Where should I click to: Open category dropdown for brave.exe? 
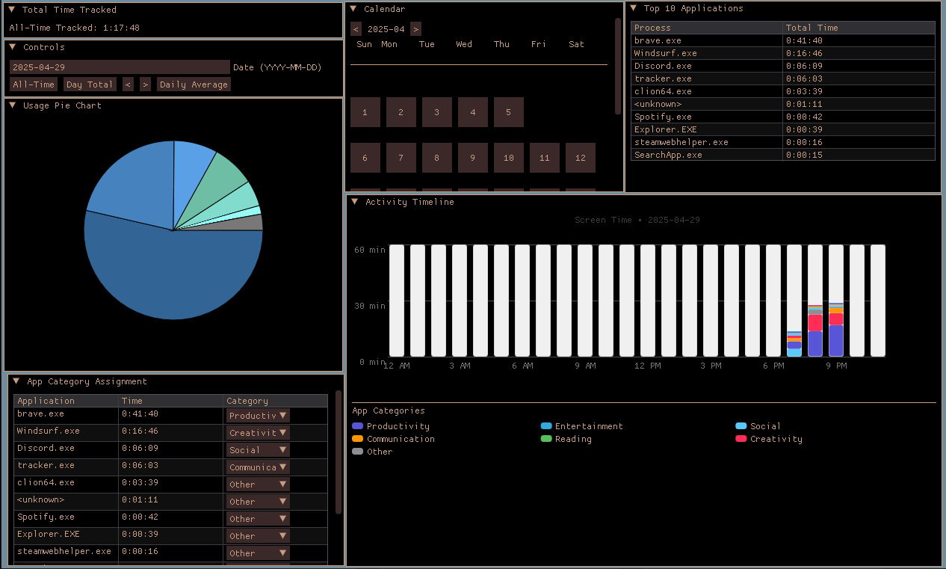click(x=258, y=416)
